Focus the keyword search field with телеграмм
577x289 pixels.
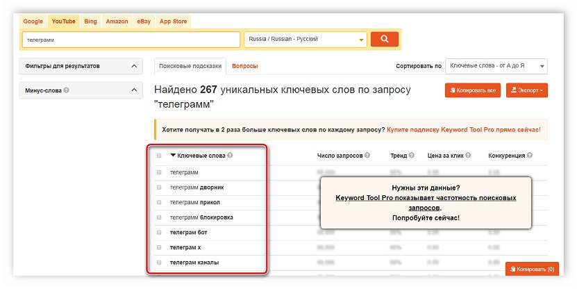point(131,40)
